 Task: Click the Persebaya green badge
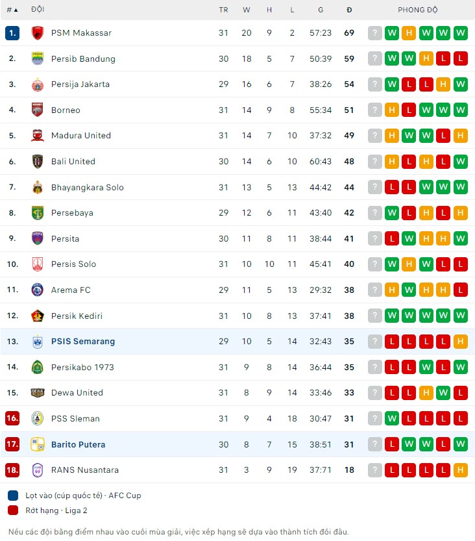(38, 213)
